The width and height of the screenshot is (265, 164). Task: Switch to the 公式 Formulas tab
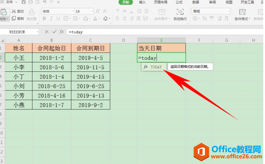click(179, 2)
